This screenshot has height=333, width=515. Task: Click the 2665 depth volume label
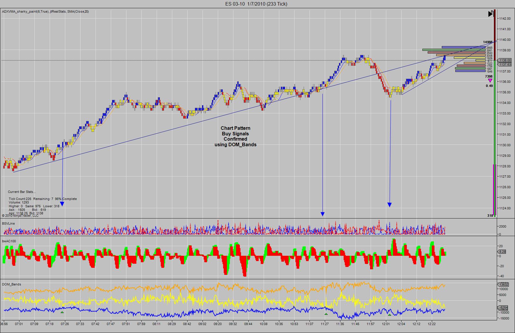click(x=489, y=48)
